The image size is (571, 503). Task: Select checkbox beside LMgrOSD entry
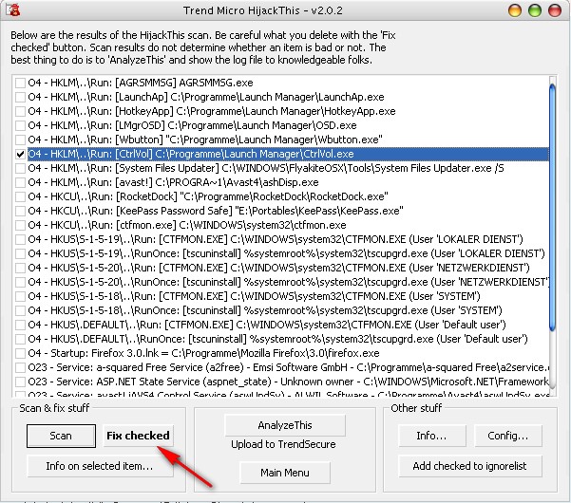(x=20, y=125)
